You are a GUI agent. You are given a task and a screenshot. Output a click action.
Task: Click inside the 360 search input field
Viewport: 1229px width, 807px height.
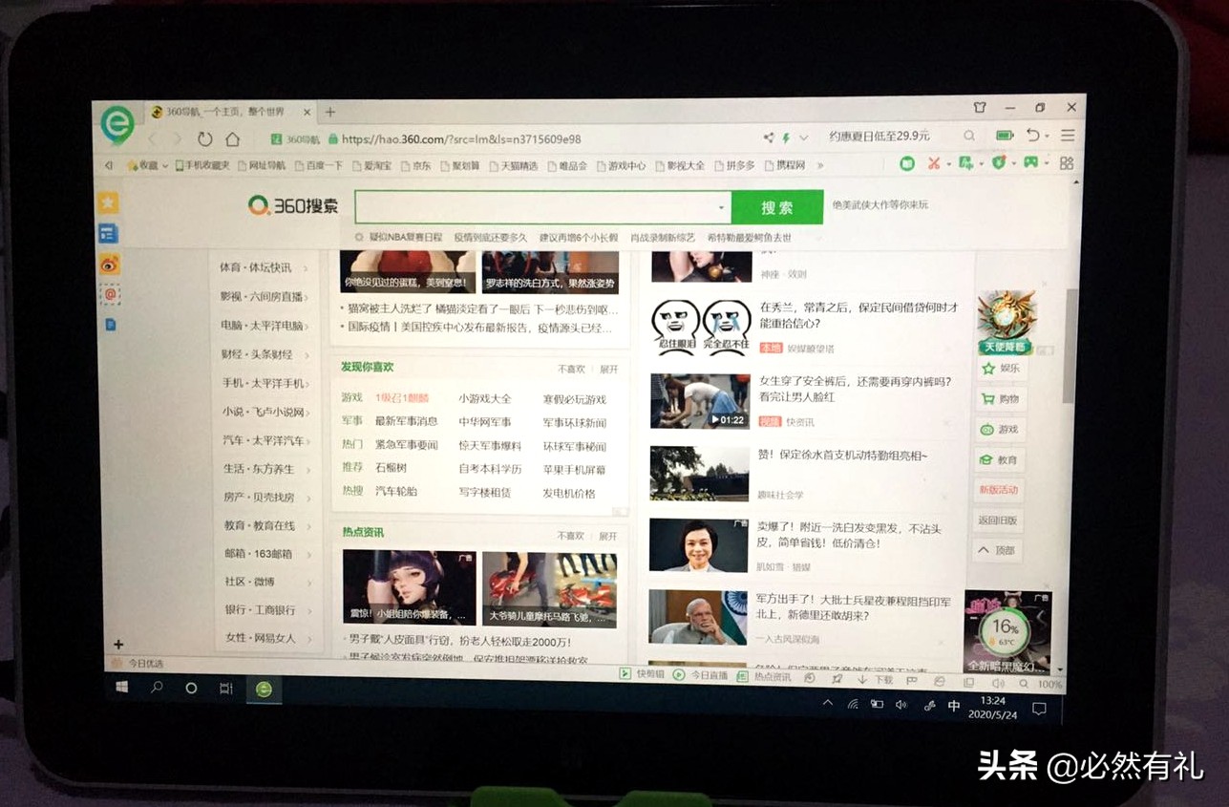tap(525, 207)
